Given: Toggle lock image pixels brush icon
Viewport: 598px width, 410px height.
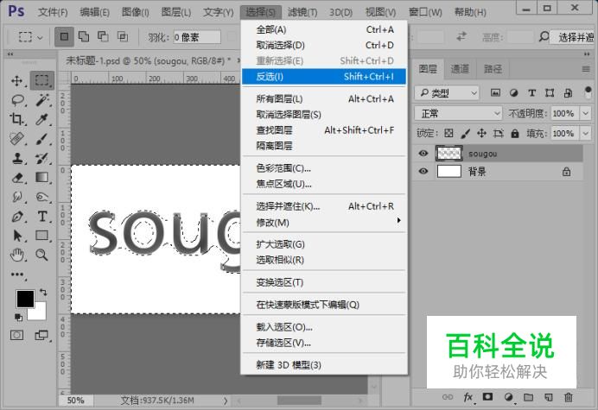Looking at the screenshot, I should tap(465, 133).
